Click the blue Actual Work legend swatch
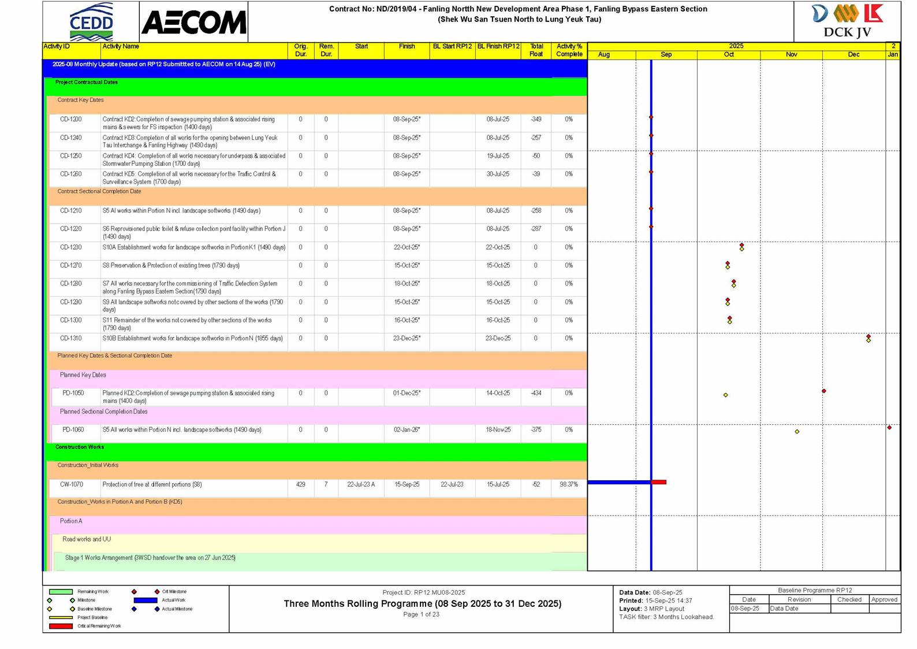 click(x=145, y=600)
